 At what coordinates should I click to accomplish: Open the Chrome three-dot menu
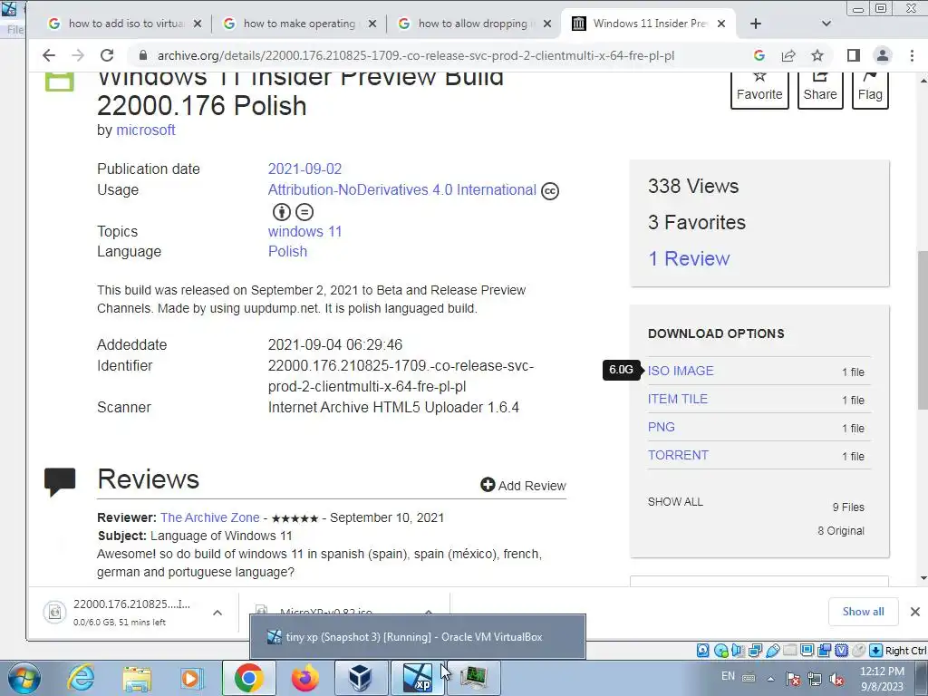click(912, 55)
